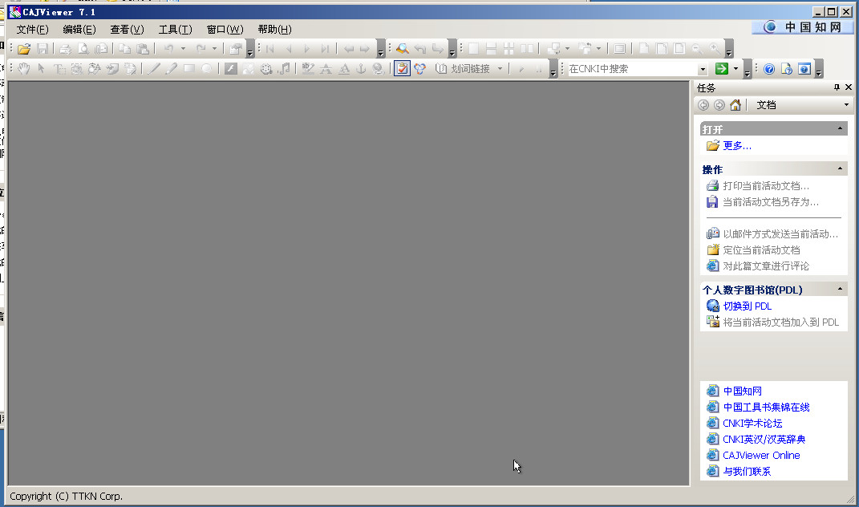Click the Zoom In magnifier icon
Image resolution: width=859 pixels, height=507 pixels.
pyautogui.click(x=715, y=49)
